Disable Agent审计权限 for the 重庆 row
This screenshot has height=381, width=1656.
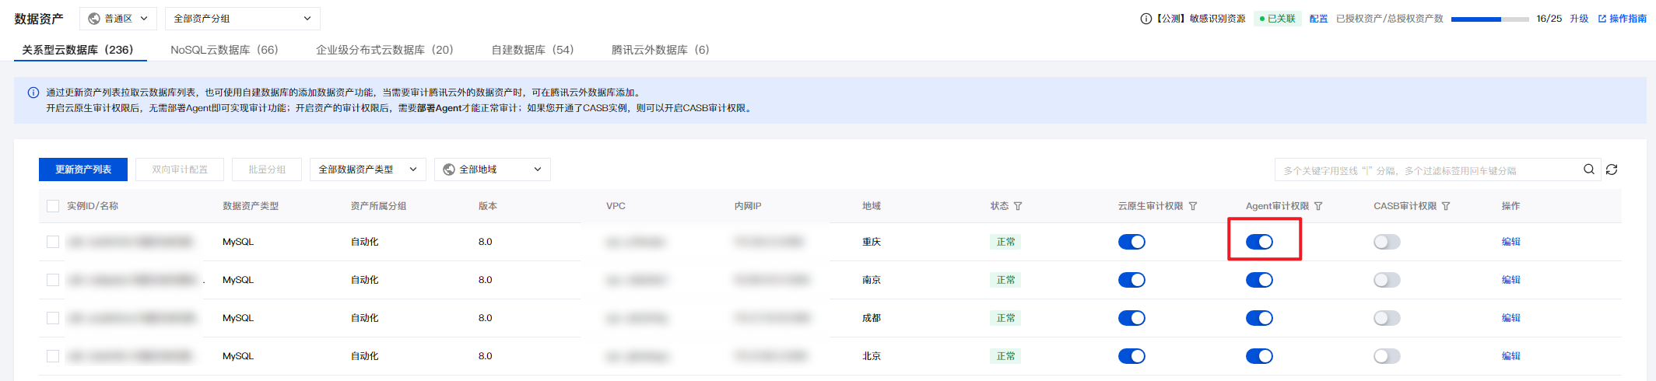(1259, 242)
